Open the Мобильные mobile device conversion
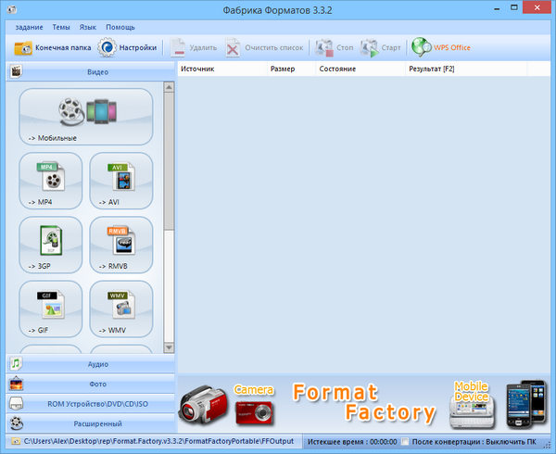This screenshot has height=454, width=556. (85, 117)
